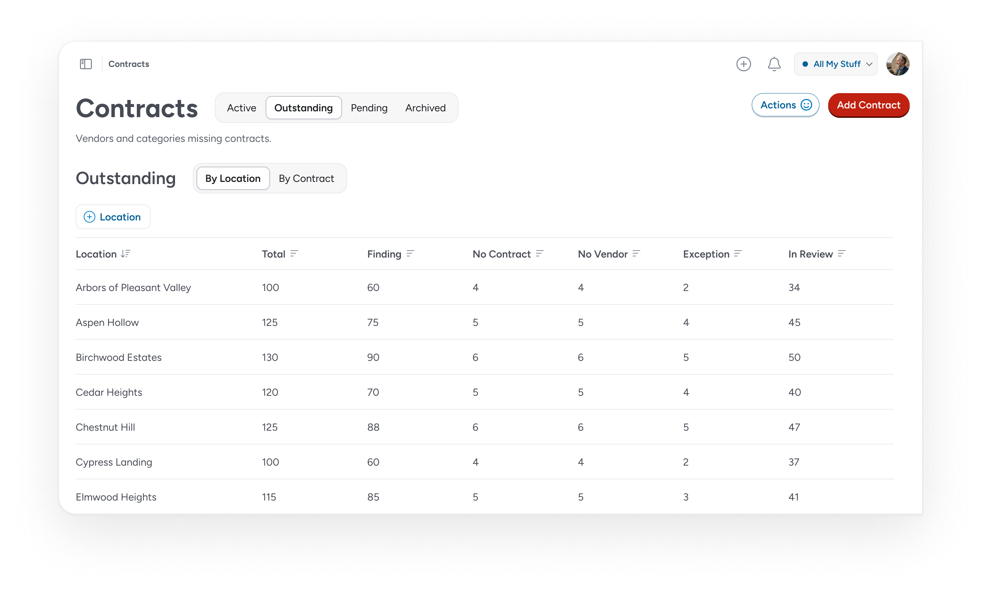
Task: Click the Add Contract button
Action: point(868,105)
